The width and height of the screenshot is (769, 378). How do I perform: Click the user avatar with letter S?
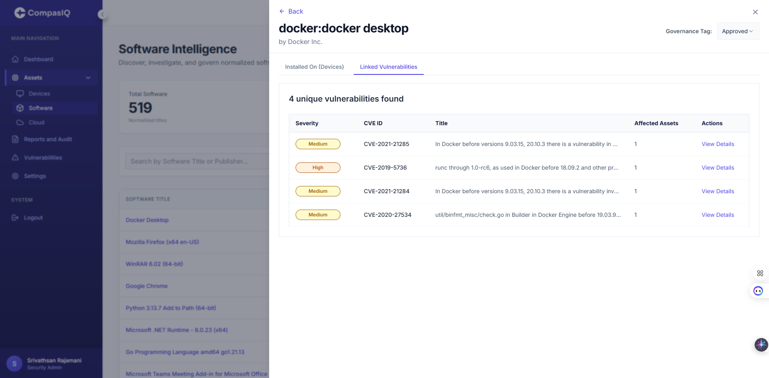14,364
